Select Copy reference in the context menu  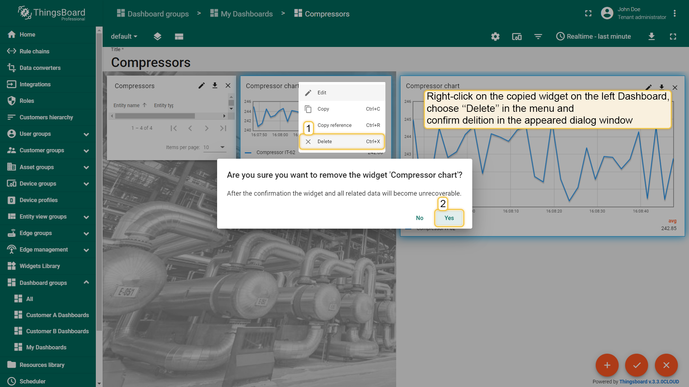pyautogui.click(x=342, y=125)
